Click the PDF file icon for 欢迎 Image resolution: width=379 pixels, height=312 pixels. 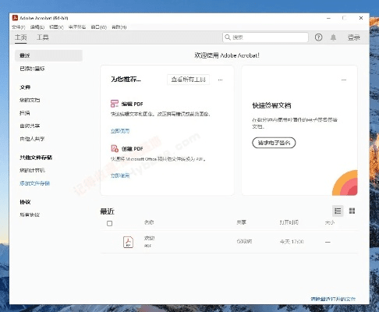tap(128, 242)
